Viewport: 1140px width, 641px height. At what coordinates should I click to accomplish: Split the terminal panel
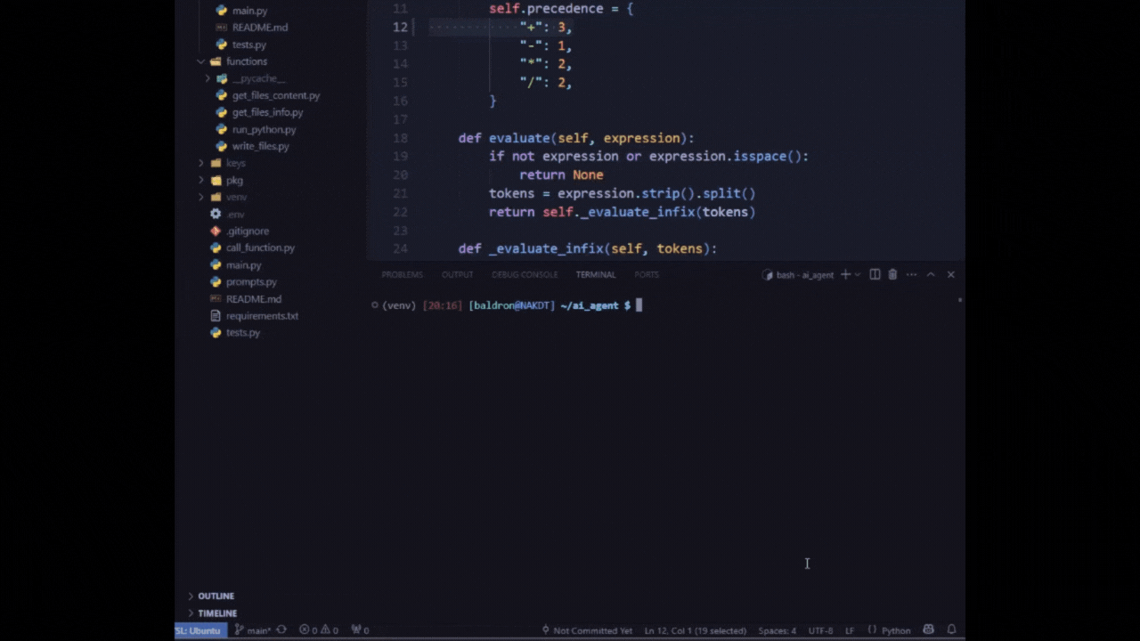click(x=875, y=274)
